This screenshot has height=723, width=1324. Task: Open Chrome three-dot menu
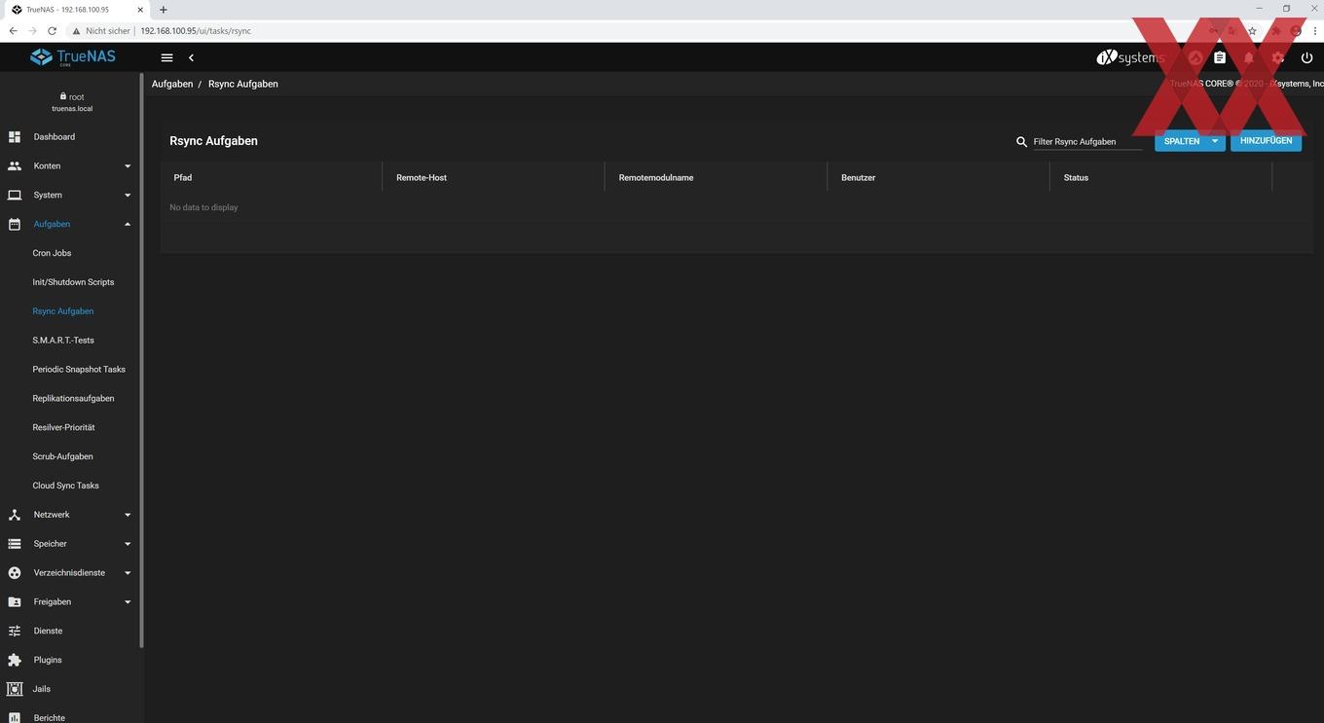coord(1314,31)
